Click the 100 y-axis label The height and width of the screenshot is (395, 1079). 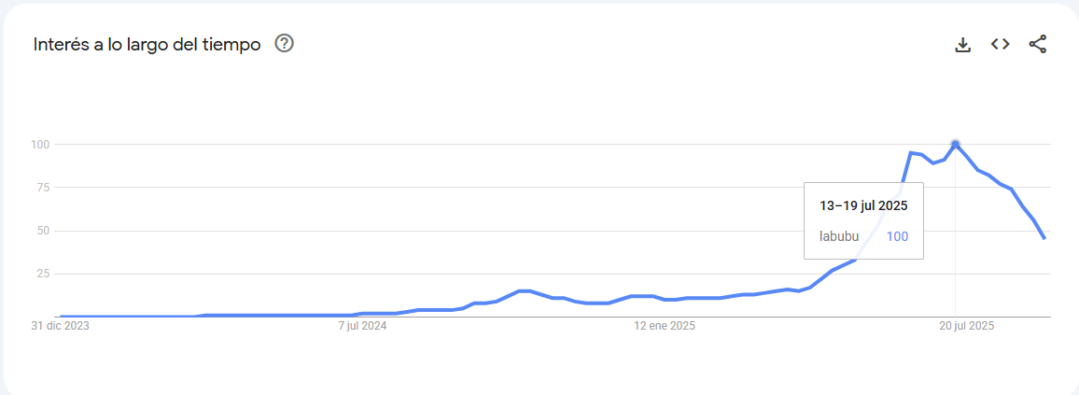38,145
